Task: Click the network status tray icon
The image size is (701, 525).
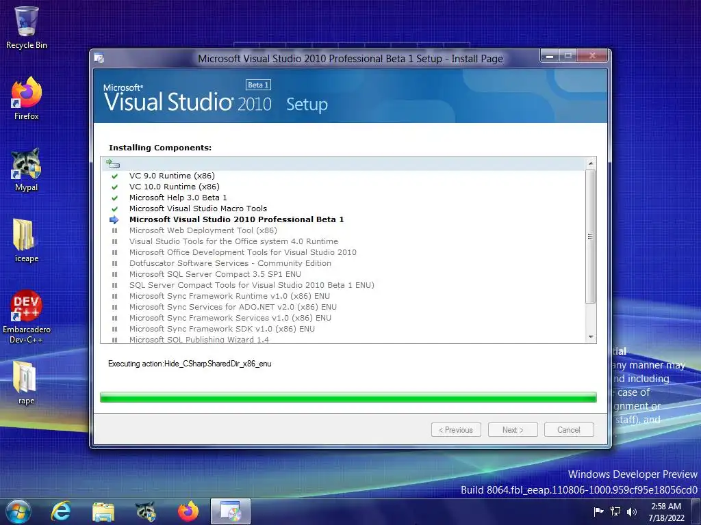Action: (615, 511)
